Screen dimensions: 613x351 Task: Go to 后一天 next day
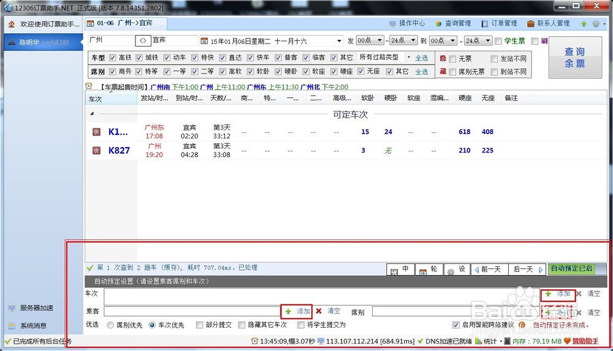(527, 270)
